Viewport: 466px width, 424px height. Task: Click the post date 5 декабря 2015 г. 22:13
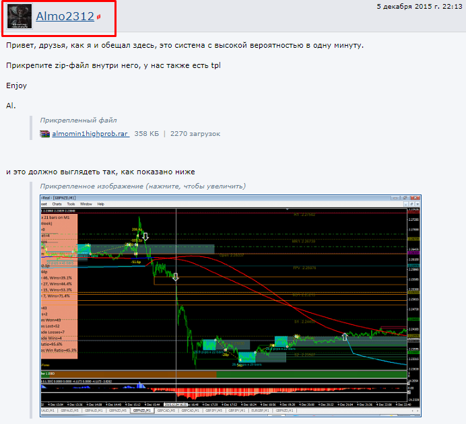[420, 7]
